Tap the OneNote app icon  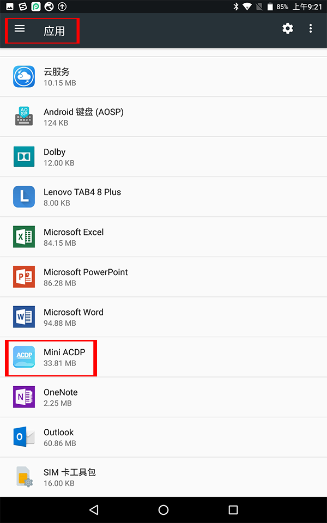click(x=24, y=397)
